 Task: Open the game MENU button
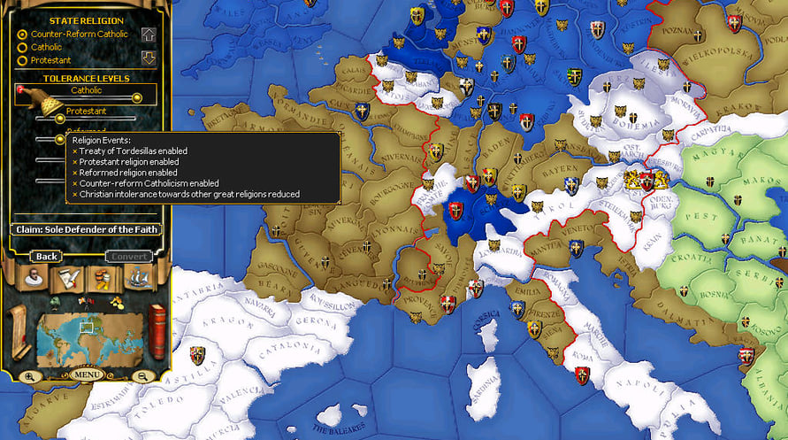tap(87, 374)
